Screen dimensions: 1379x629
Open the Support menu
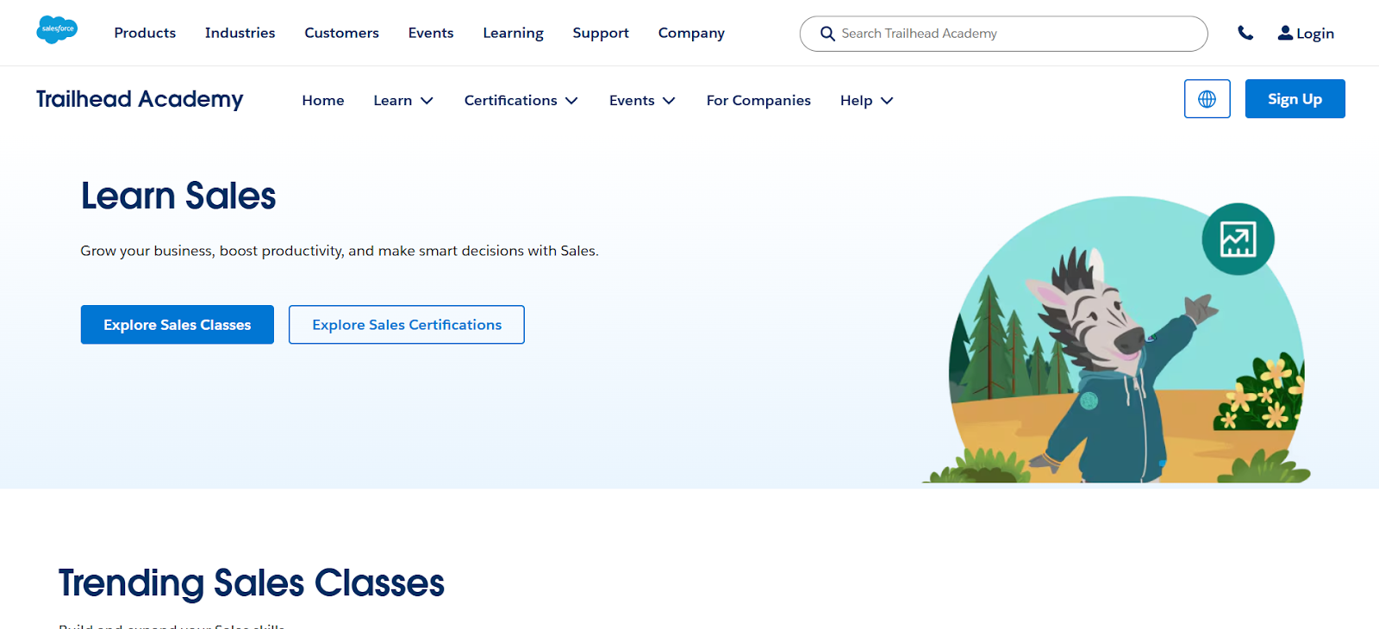click(601, 33)
